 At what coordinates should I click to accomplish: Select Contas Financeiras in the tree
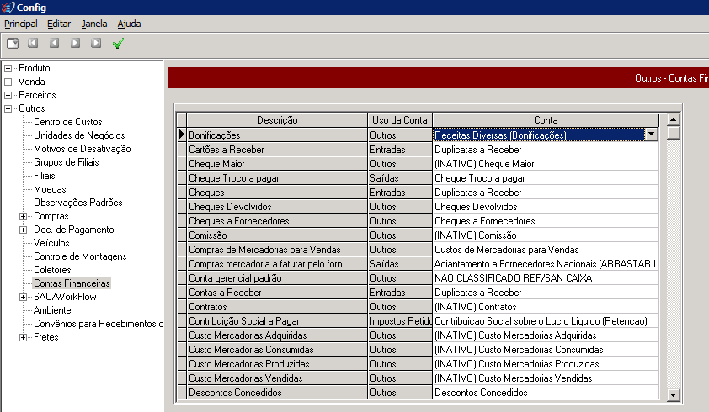tap(72, 283)
